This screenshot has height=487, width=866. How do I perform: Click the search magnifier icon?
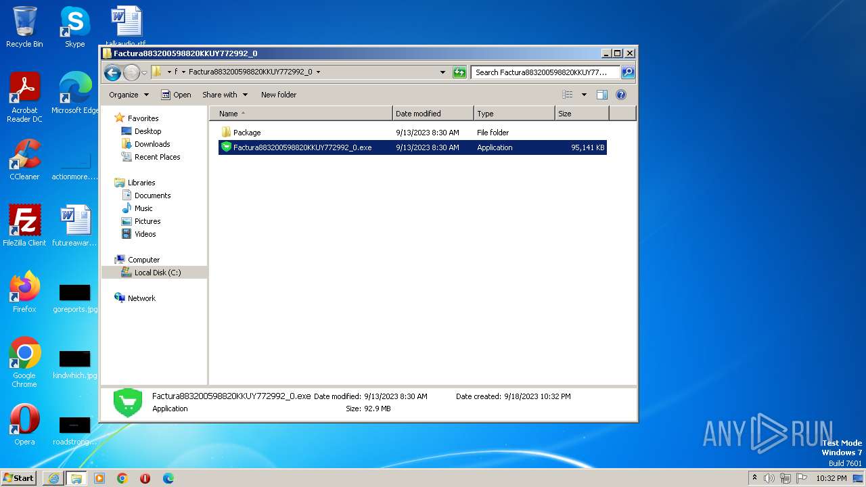(628, 72)
